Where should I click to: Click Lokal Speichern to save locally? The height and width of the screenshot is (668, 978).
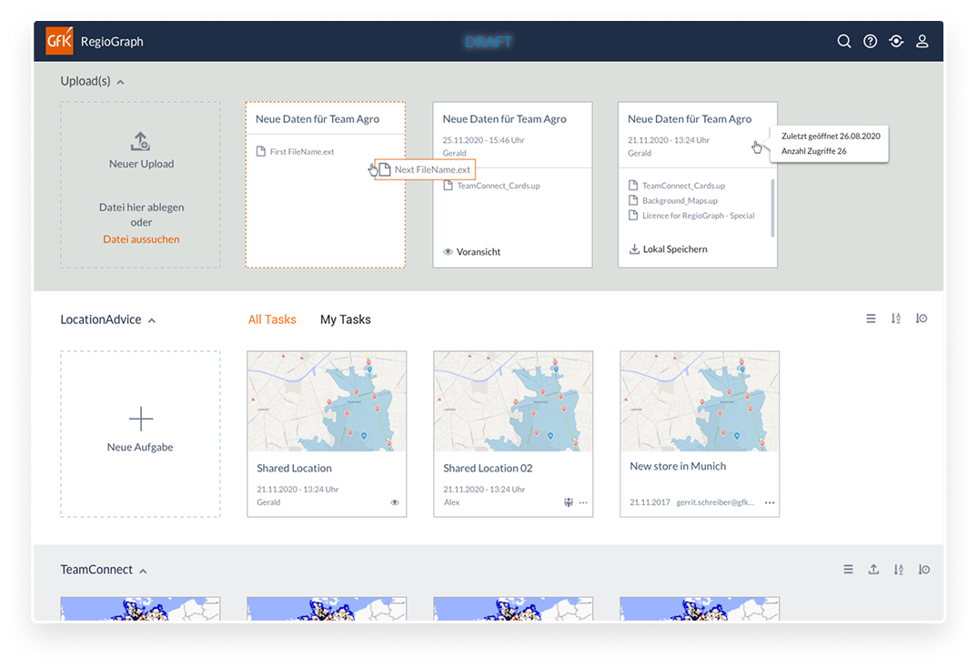coord(668,249)
